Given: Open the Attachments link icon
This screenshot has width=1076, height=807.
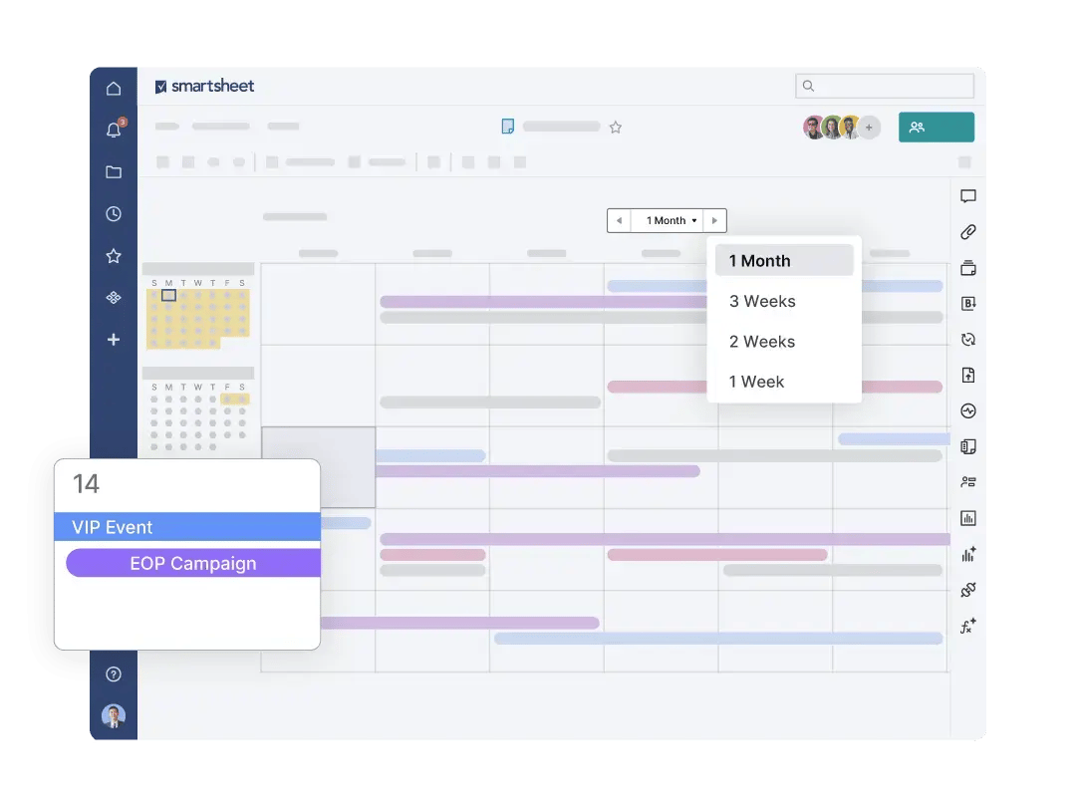Looking at the screenshot, I should pyautogui.click(x=967, y=232).
